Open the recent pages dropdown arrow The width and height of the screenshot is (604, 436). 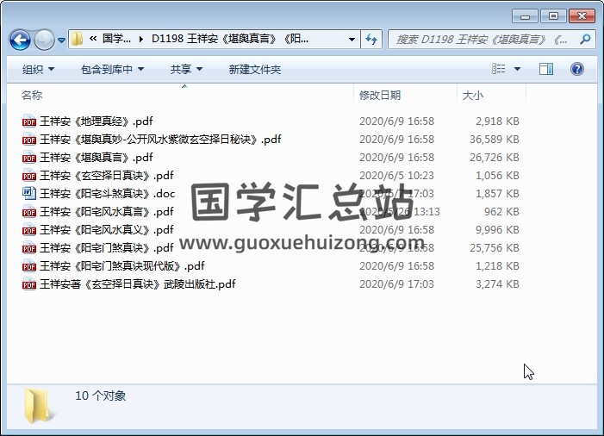tap(62, 40)
